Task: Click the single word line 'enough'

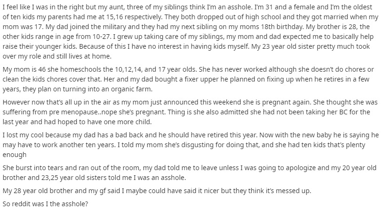Action: (x=15, y=155)
